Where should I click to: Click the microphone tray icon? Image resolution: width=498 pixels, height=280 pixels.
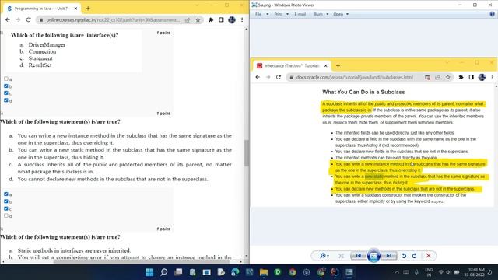(417, 272)
